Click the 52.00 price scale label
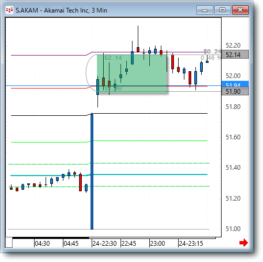Viewport: 263px width, 262px height. tap(233, 76)
